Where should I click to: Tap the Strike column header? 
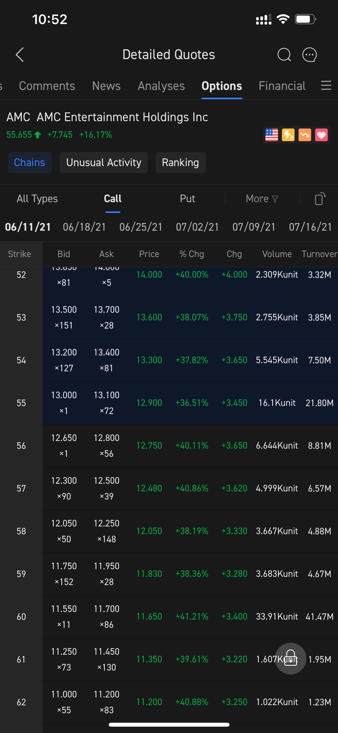pyautogui.click(x=19, y=254)
